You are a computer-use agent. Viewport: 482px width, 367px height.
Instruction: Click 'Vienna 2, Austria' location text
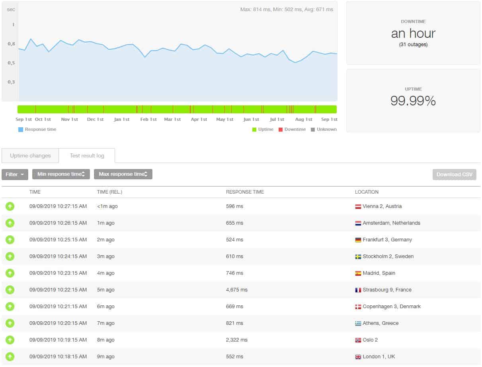point(382,206)
